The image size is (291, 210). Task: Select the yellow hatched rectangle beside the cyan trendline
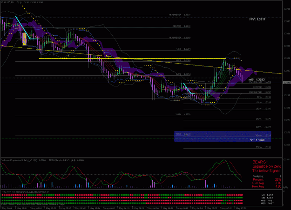tap(25, 39)
